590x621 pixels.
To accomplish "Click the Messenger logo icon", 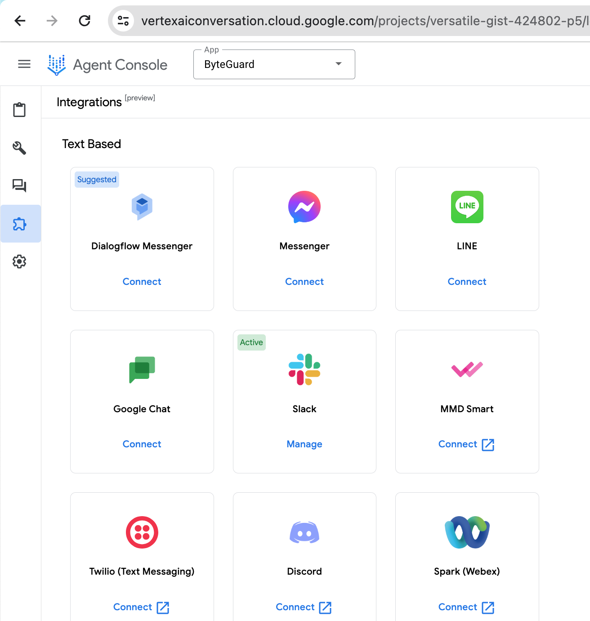I will (304, 207).
